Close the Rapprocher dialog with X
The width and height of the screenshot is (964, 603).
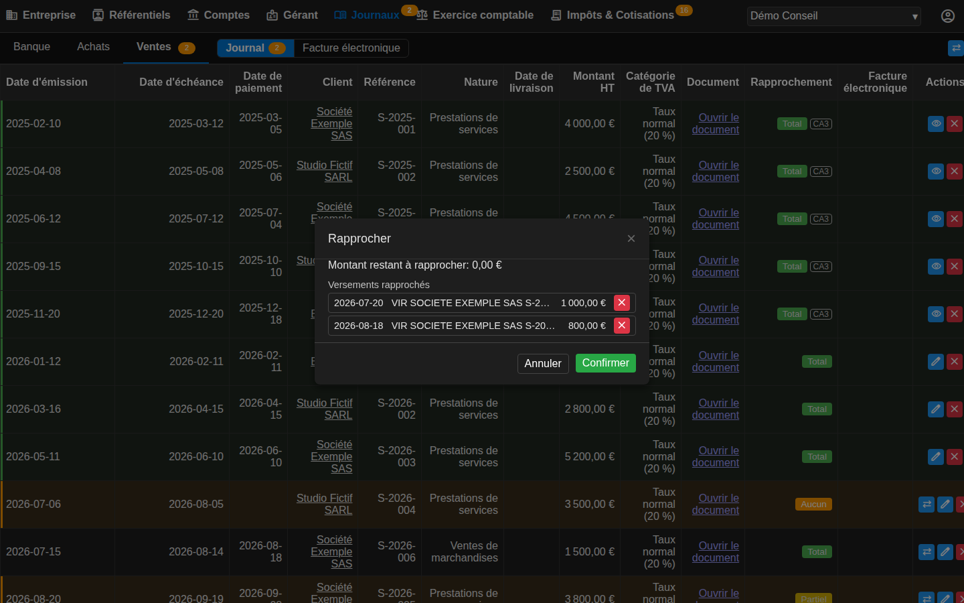(631, 239)
